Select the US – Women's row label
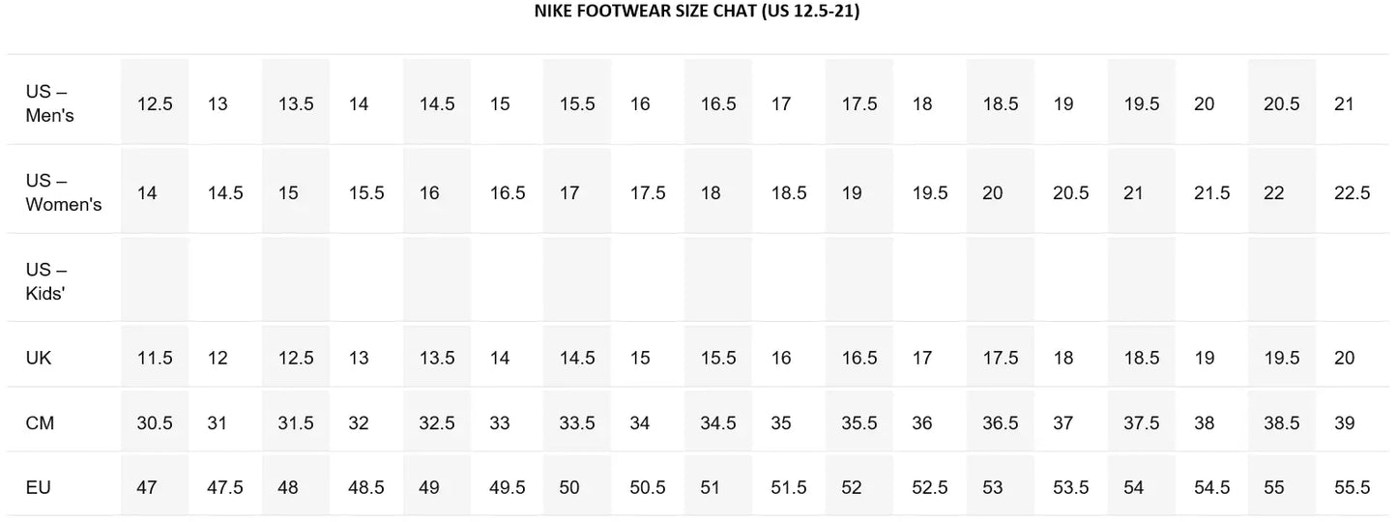The image size is (1397, 522). click(x=64, y=192)
